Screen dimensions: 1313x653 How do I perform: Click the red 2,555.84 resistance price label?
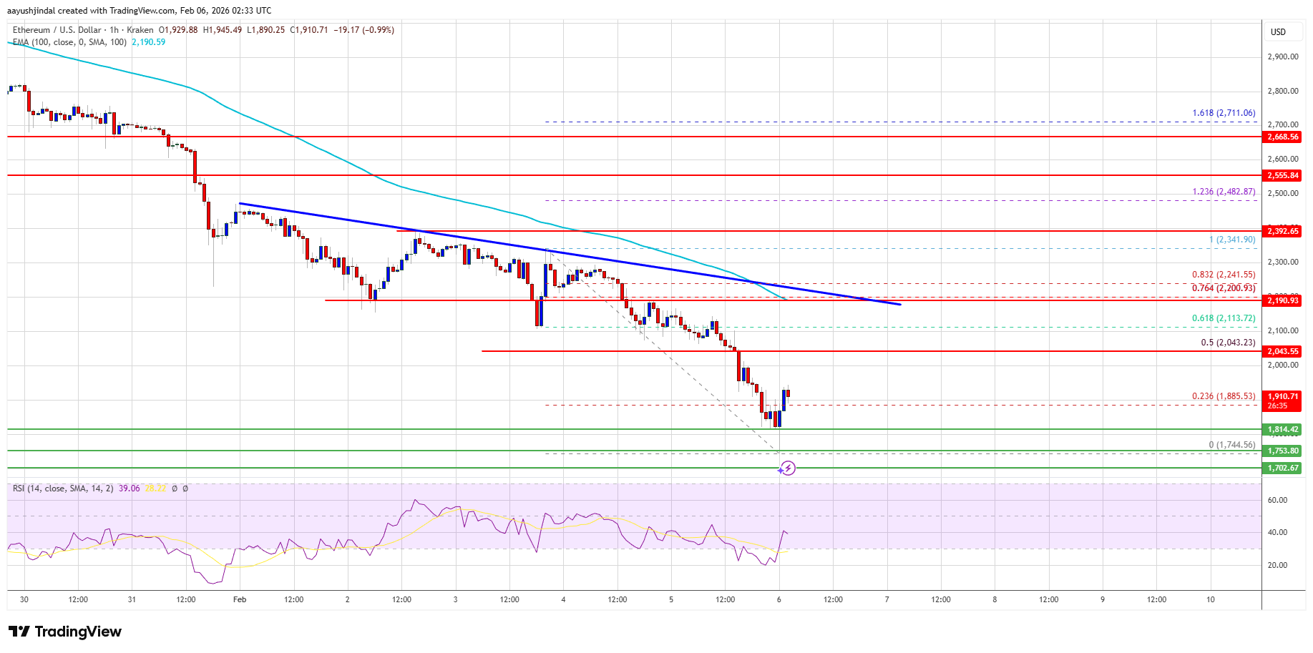[x=1283, y=176]
